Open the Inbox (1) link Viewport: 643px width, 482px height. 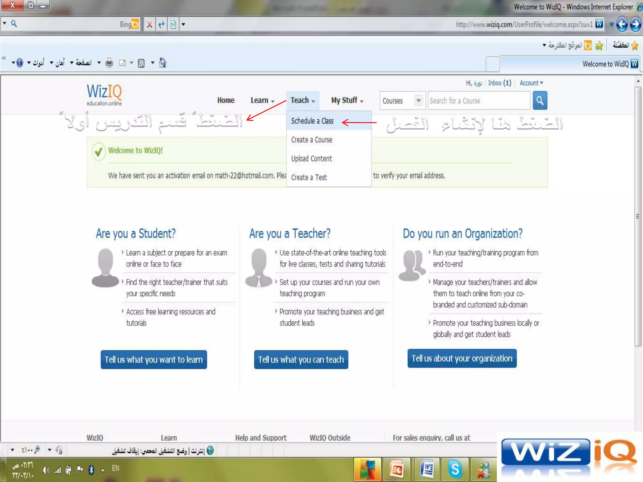[x=499, y=83]
